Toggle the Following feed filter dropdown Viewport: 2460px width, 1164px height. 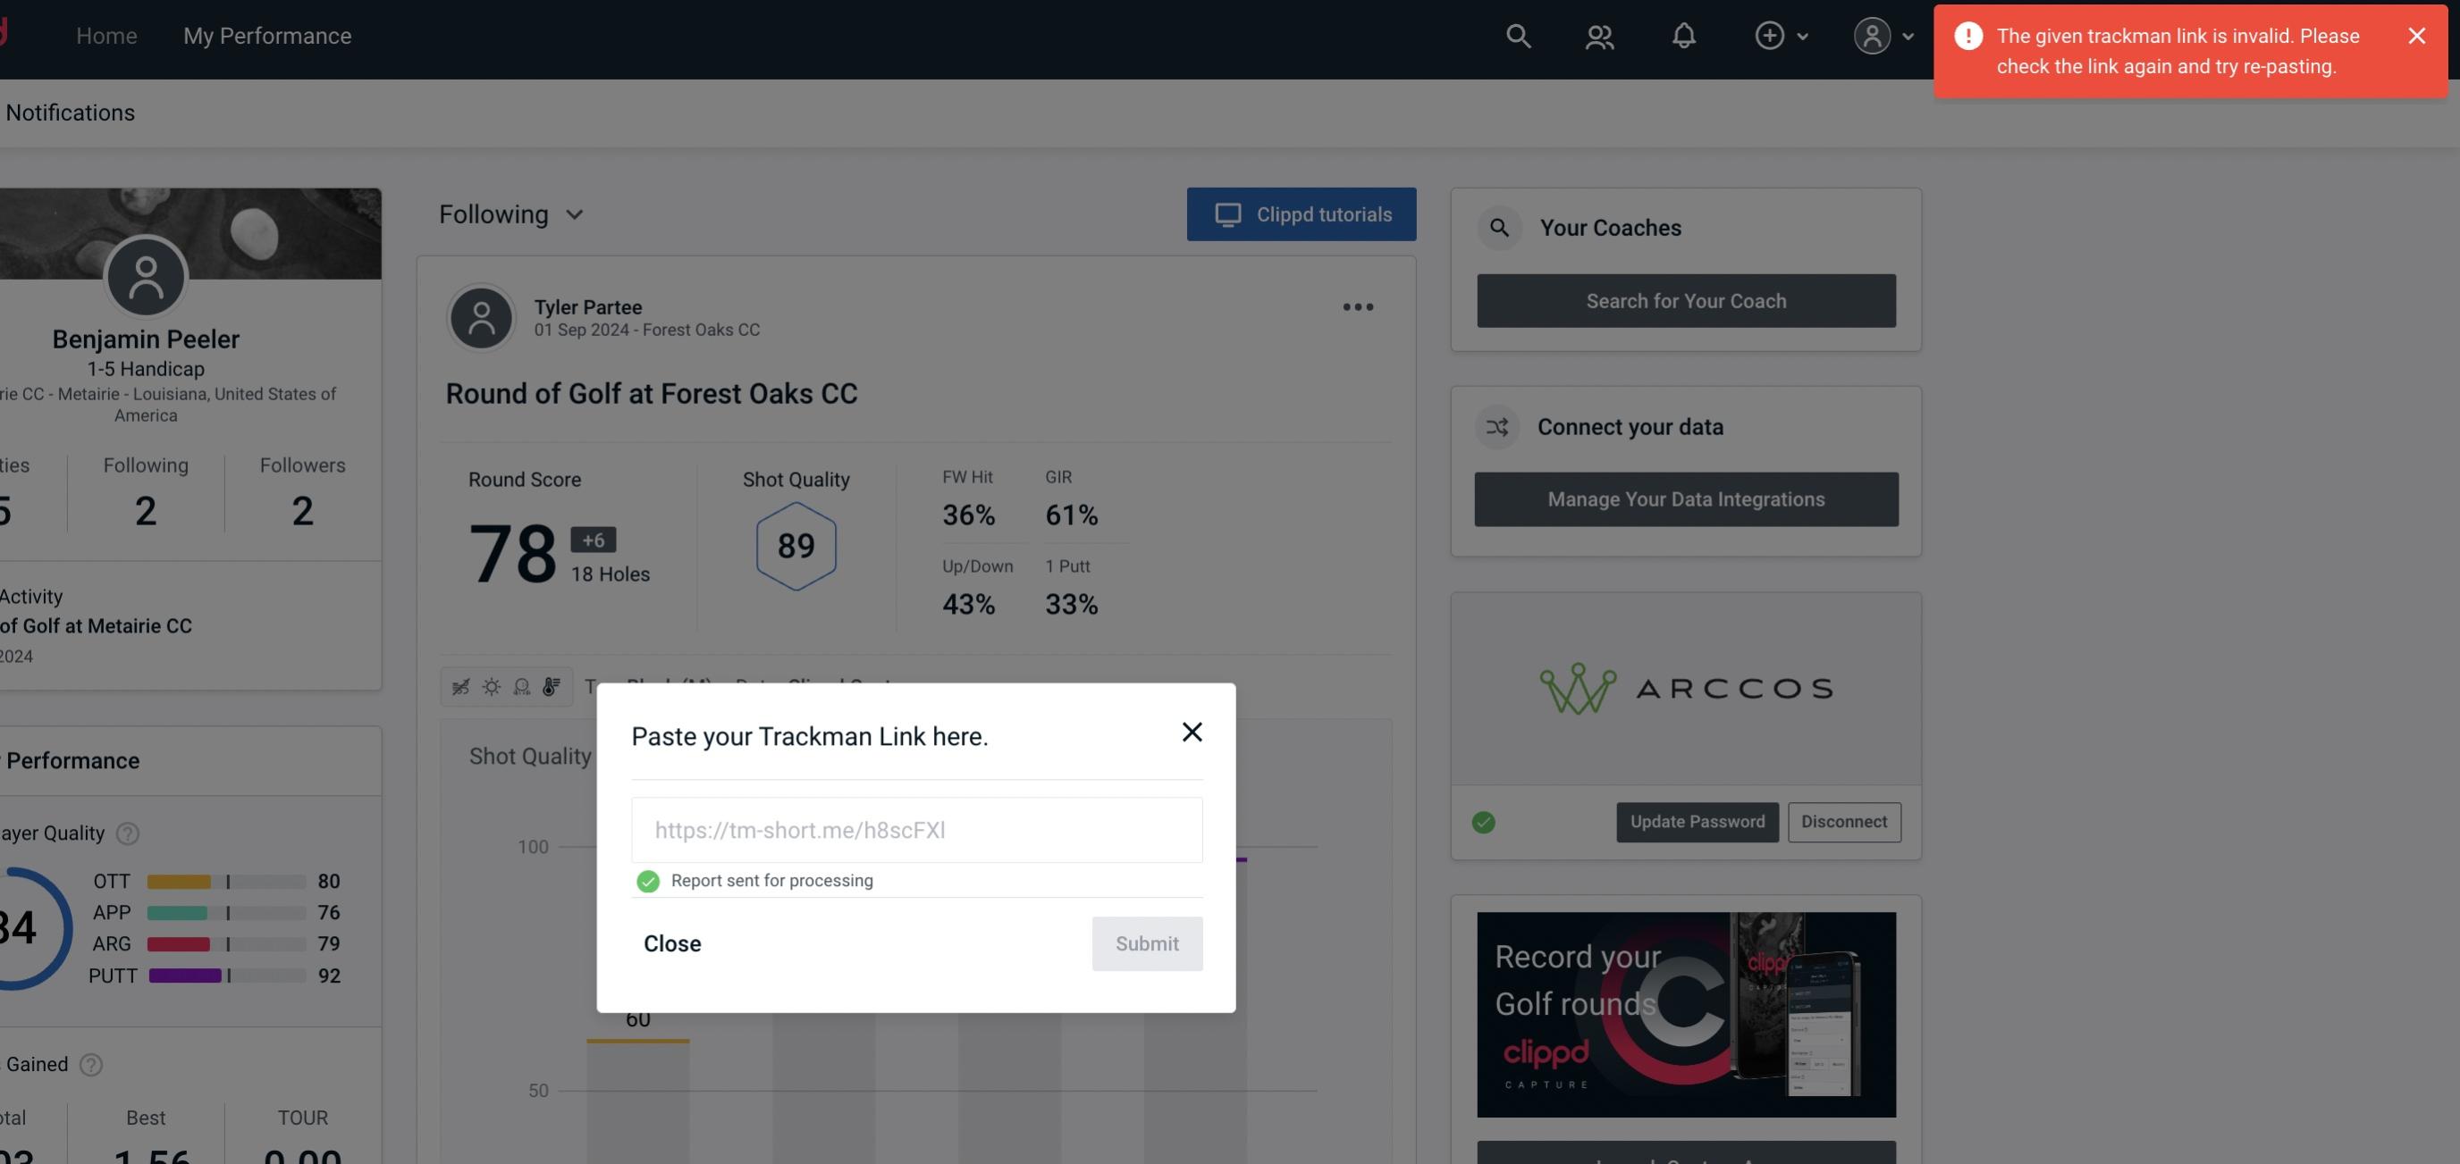[511, 214]
